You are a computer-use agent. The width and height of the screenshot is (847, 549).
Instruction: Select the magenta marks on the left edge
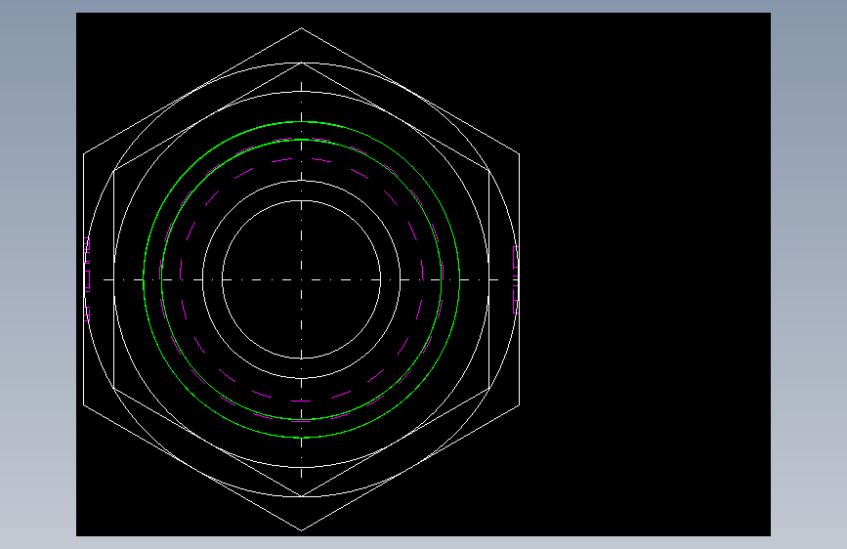(87, 280)
